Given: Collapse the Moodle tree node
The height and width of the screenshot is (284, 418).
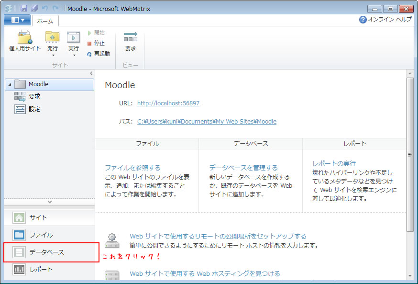Looking at the screenshot, I should pyautogui.click(x=10, y=85).
